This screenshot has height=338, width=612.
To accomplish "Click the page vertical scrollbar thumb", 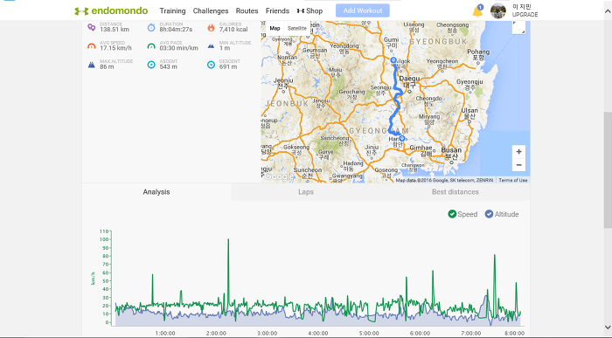I will pyautogui.click(x=608, y=169).
